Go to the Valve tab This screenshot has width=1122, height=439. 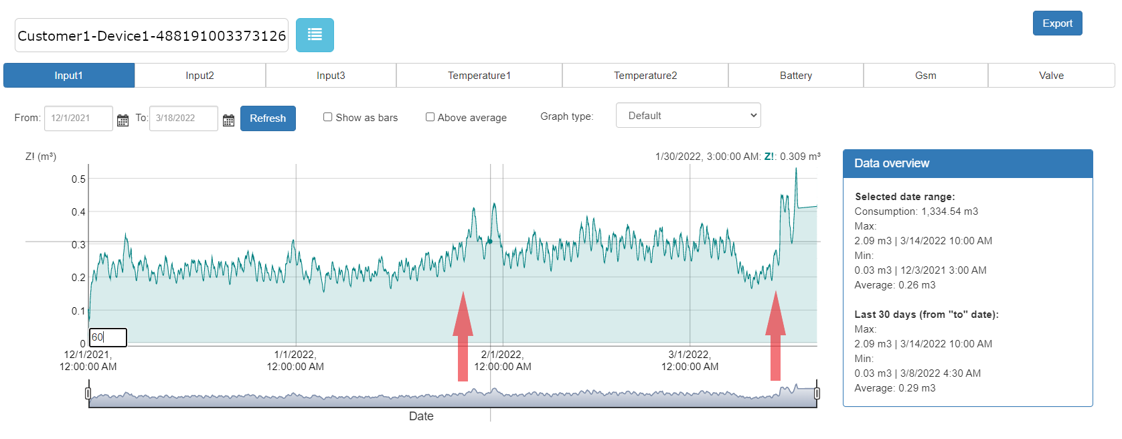coord(1051,76)
